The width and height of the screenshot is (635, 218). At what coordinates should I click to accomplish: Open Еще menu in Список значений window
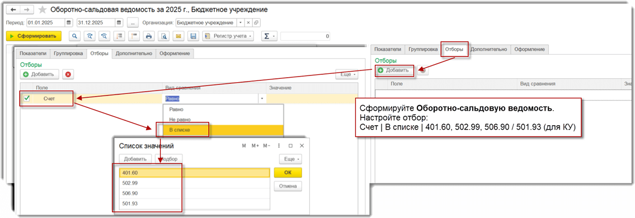click(290, 159)
